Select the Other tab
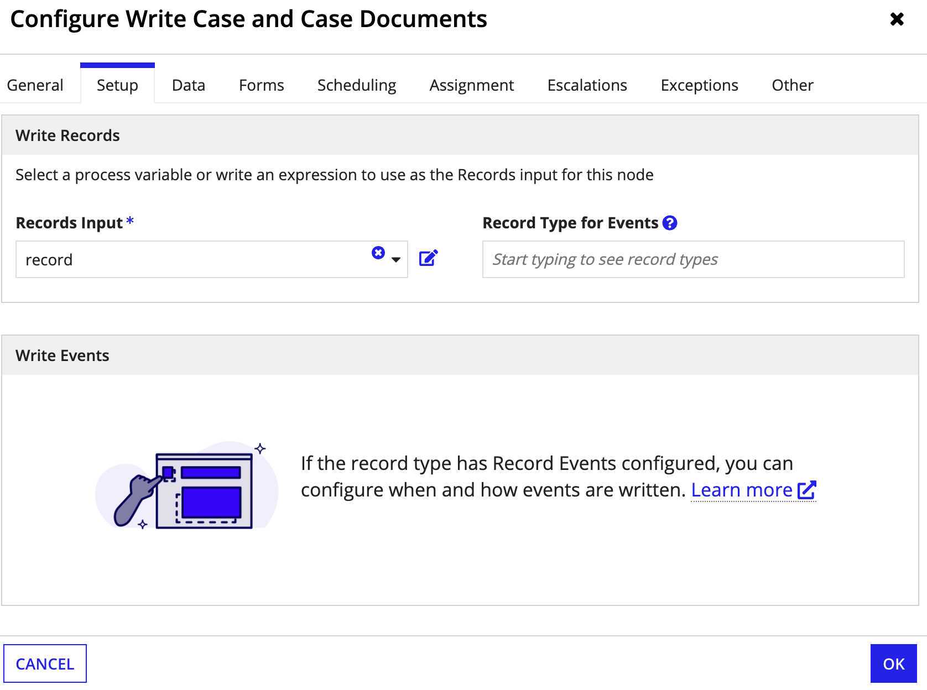Viewport: 927px width, 690px height. point(793,85)
